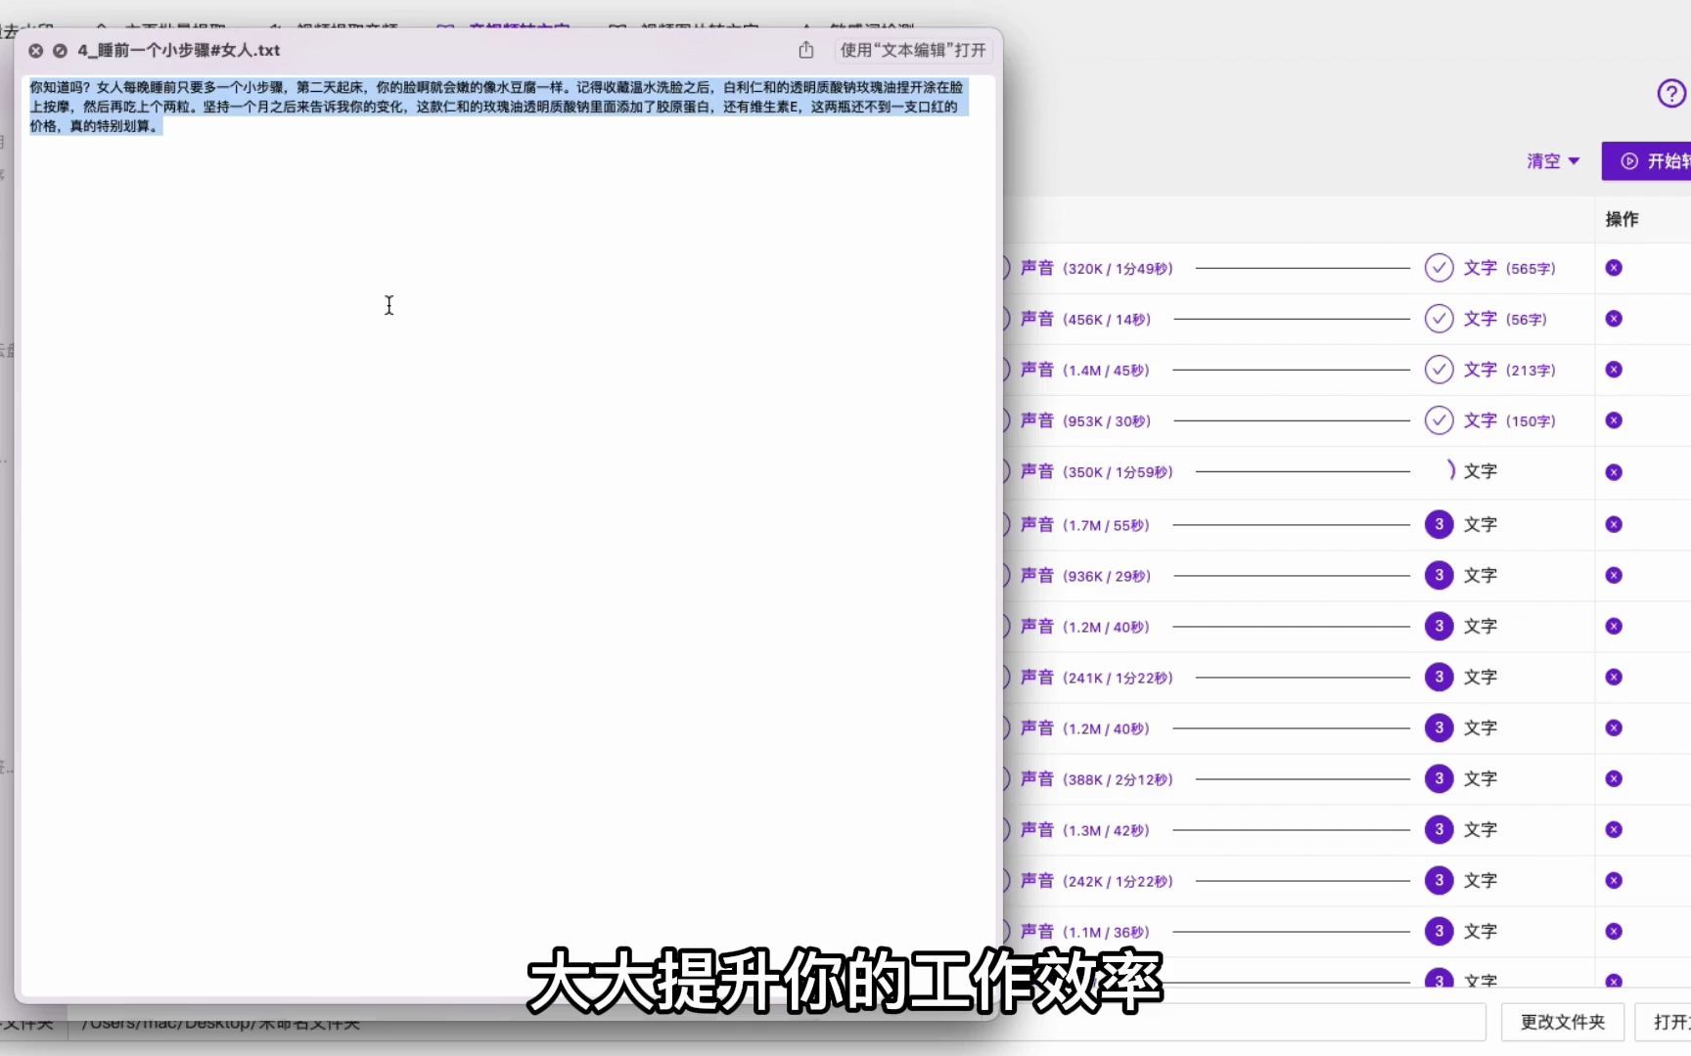Click the 3 badge in 936K / 29秒 row
Image resolution: width=1691 pixels, height=1056 pixels.
1439,576
